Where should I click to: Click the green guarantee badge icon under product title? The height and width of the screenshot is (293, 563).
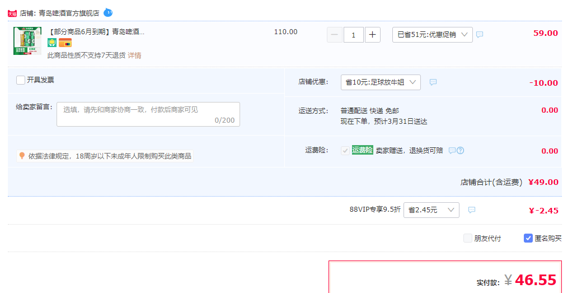[x=52, y=43]
